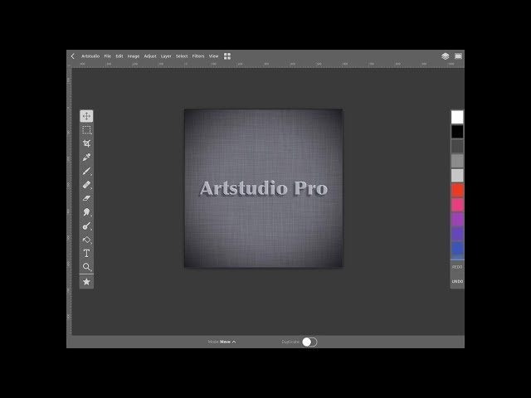Pick the pink color swatch

click(x=457, y=205)
